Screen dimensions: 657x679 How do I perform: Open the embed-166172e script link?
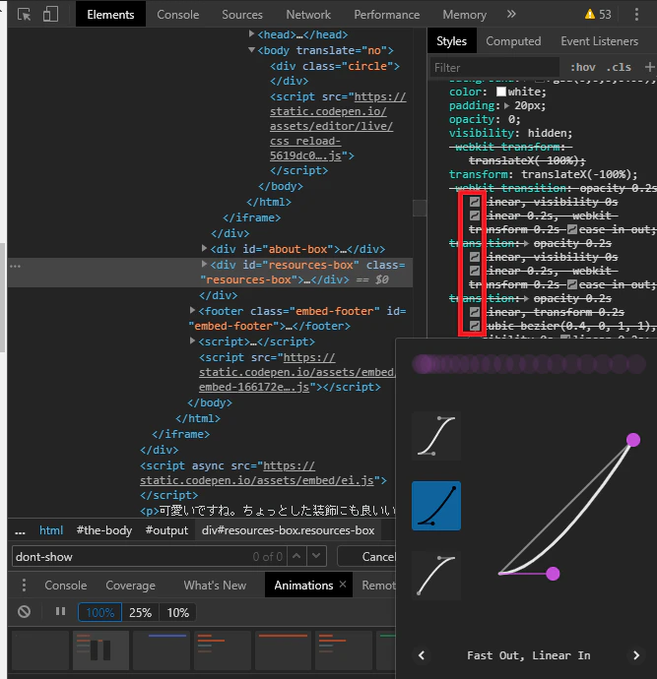[296, 372]
